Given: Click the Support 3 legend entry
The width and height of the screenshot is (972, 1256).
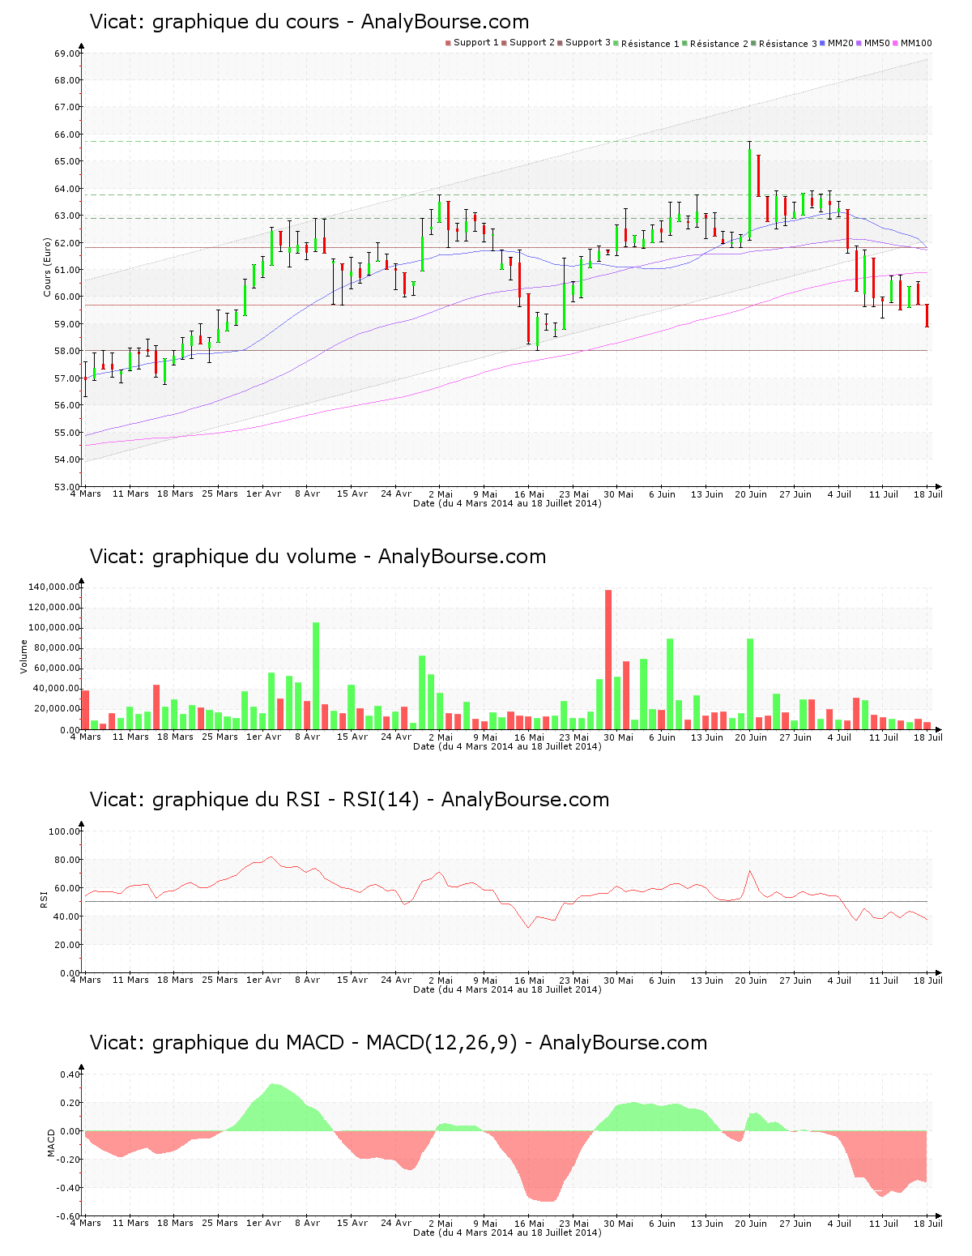Looking at the screenshot, I should [x=584, y=43].
